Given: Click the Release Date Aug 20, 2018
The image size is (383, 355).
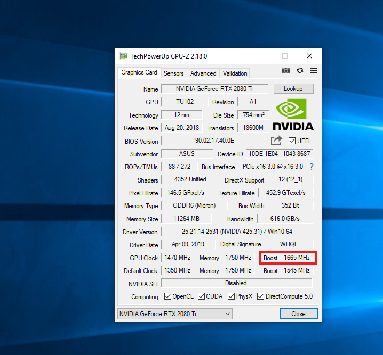Looking at the screenshot, I should (x=181, y=128).
